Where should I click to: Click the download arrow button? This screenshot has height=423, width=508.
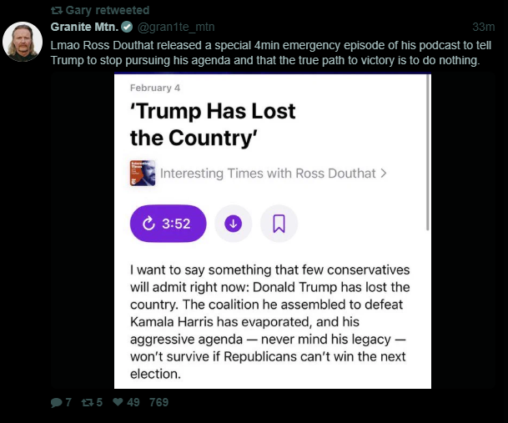pos(234,223)
